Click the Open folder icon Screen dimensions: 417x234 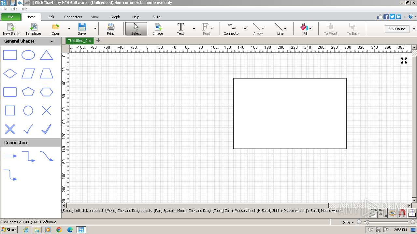(56, 29)
